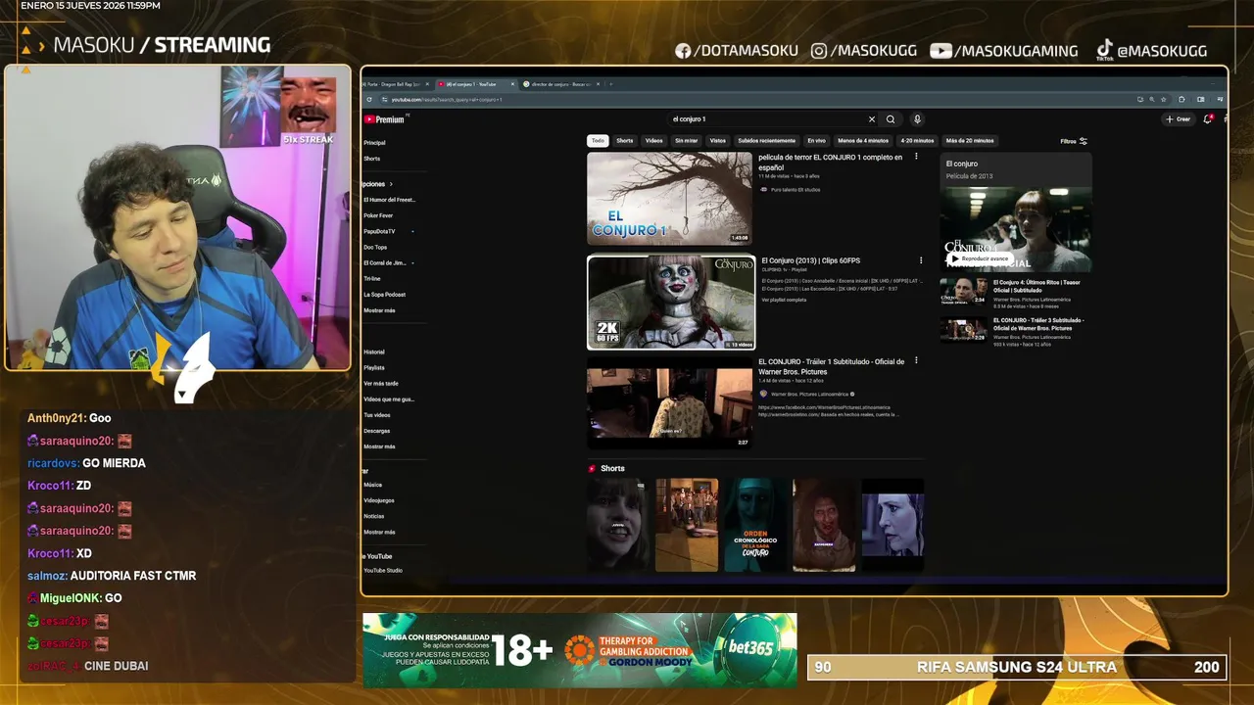Expand Explorar list with 'Mostrar más' below Noticias
Screen dimensions: 1254x705
click(x=380, y=532)
